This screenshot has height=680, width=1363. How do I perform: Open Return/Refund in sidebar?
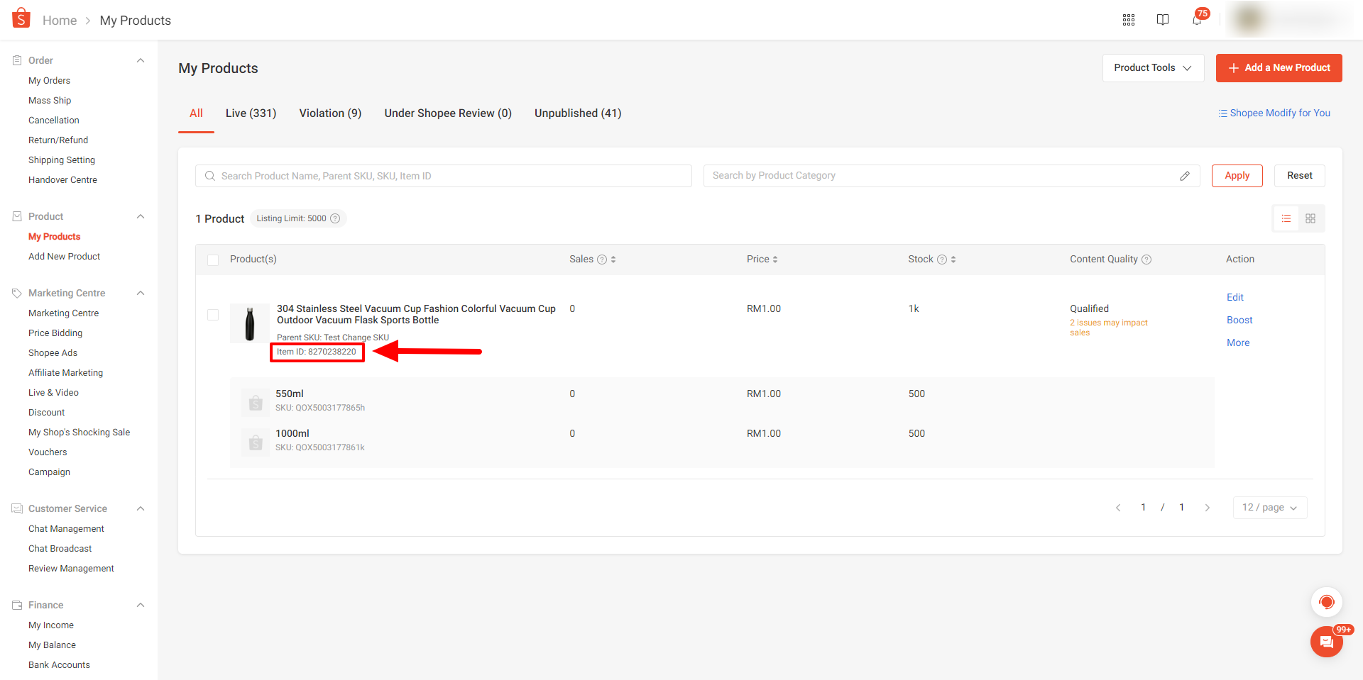click(x=58, y=140)
